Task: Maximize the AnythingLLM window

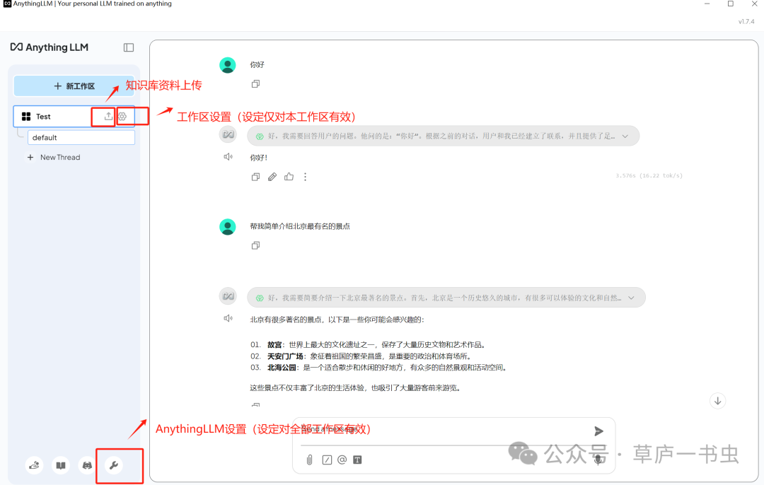Action: click(730, 4)
